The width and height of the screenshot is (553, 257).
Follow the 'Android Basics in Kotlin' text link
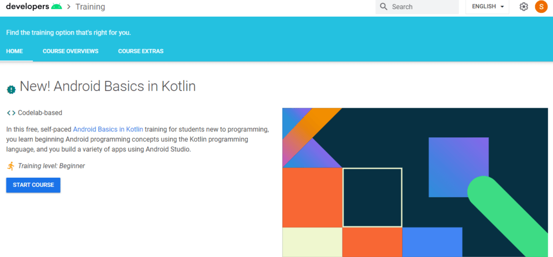click(x=108, y=129)
